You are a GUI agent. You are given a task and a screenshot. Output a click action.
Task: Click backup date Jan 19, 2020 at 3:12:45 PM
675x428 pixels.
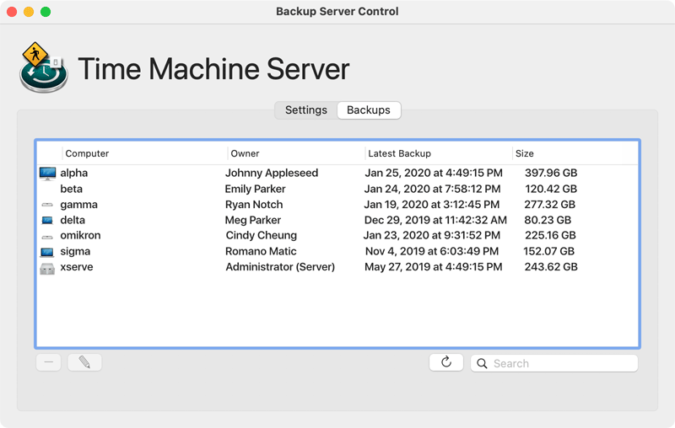pos(432,205)
